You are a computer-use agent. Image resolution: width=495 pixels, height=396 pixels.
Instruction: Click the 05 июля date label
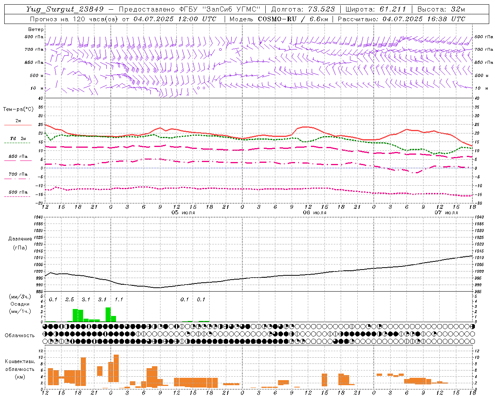tap(183, 213)
